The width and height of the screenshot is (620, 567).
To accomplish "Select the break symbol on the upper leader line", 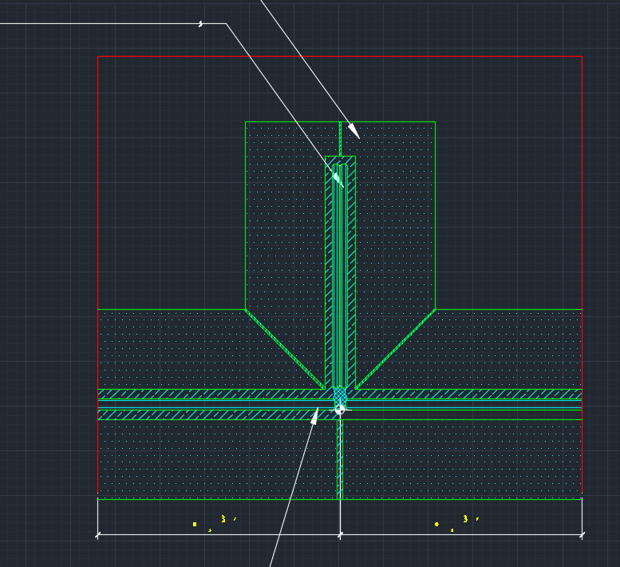I will pos(201,24).
